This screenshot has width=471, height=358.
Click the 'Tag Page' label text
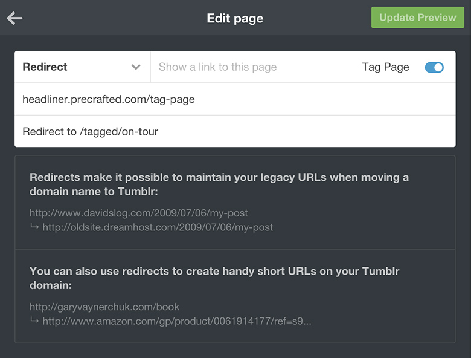pyautogui.click(x=385, y=67)
